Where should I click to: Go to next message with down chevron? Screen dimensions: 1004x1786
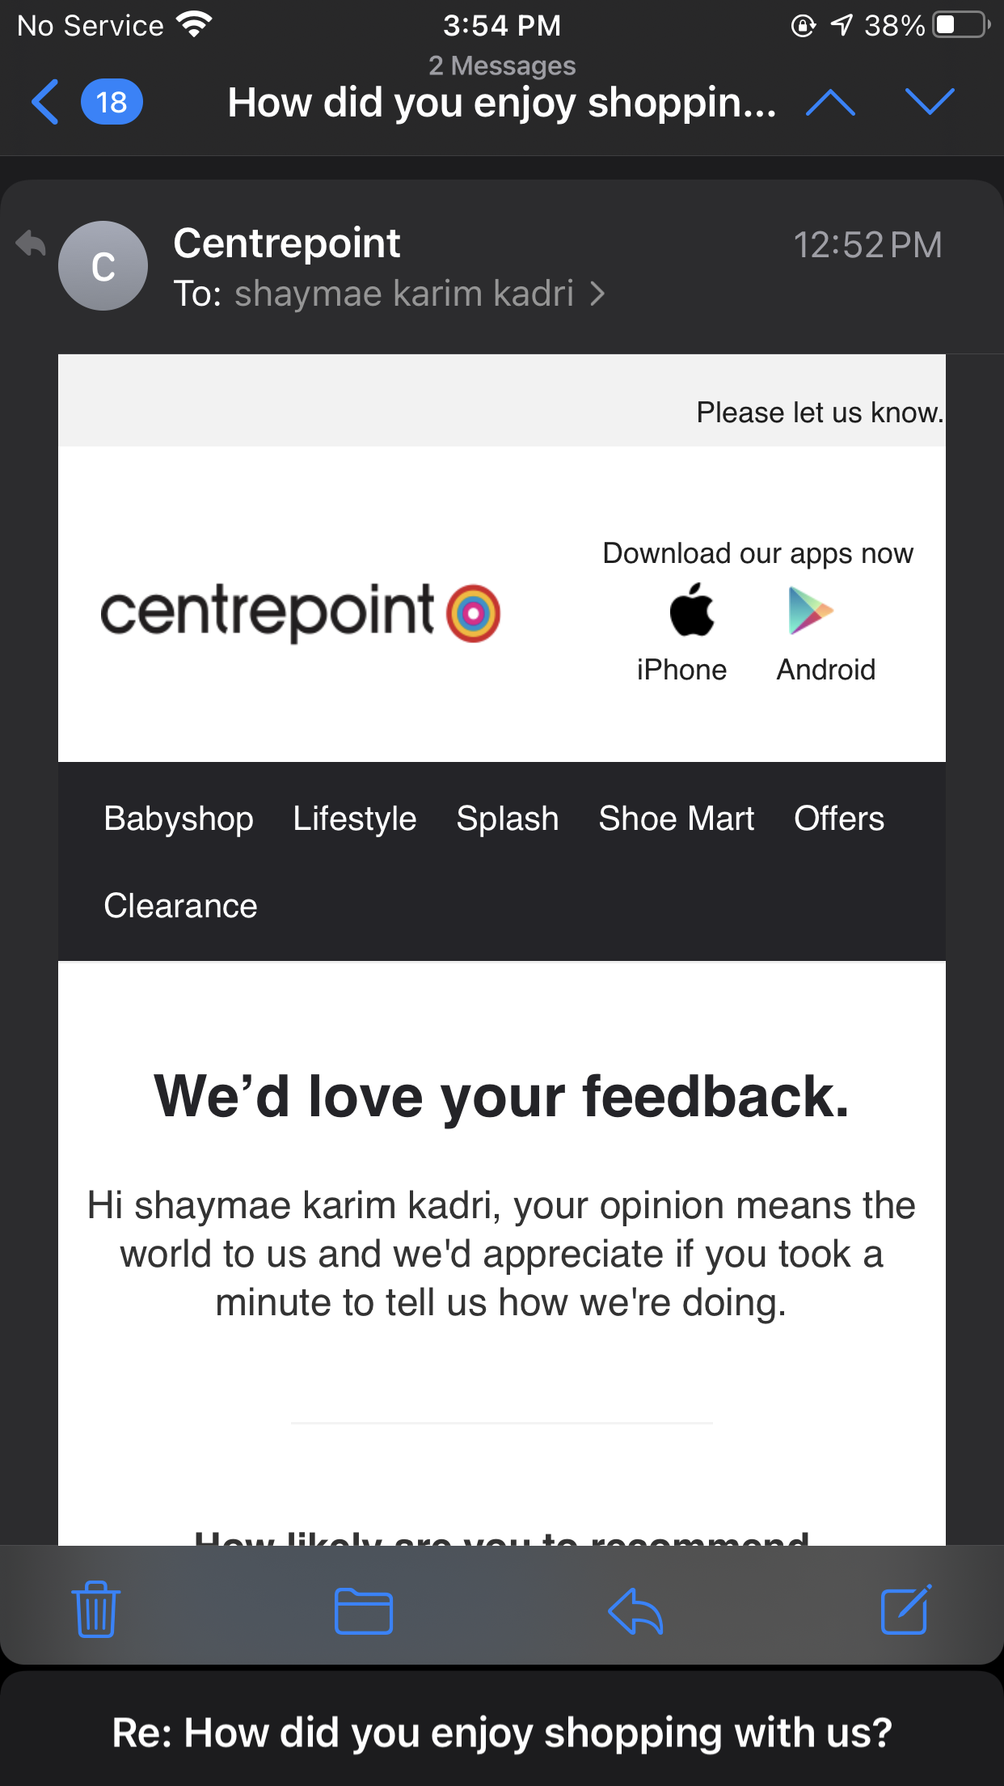tap(930, 103)
